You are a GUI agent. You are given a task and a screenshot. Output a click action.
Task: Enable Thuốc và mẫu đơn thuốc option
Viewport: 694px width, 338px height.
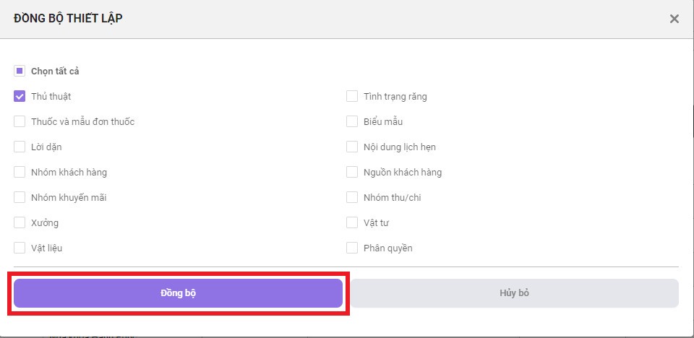click(x=20, y=121)
